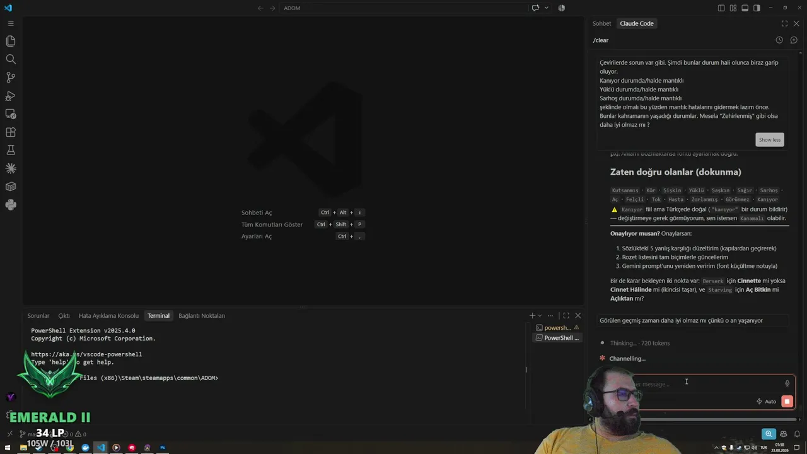Screen dimensions: 807x454
Task: Click the '/clear' session title
Action: coord(601,40)
